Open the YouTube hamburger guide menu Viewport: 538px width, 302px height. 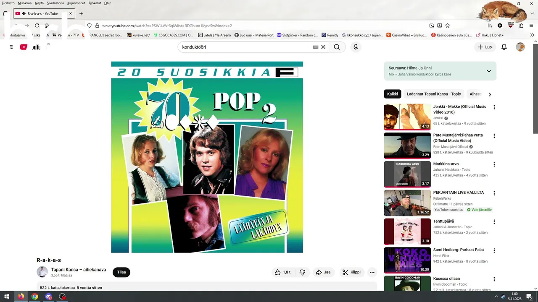11,47
